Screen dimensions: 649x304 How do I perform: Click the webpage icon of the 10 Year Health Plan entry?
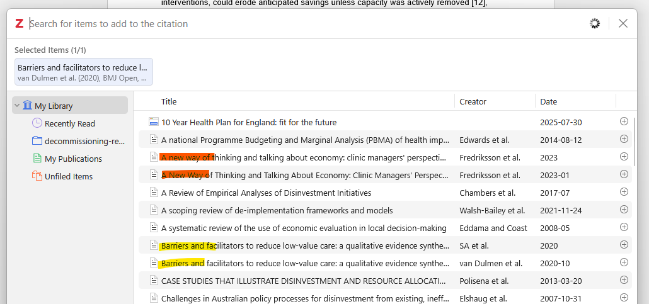[154, 121]
